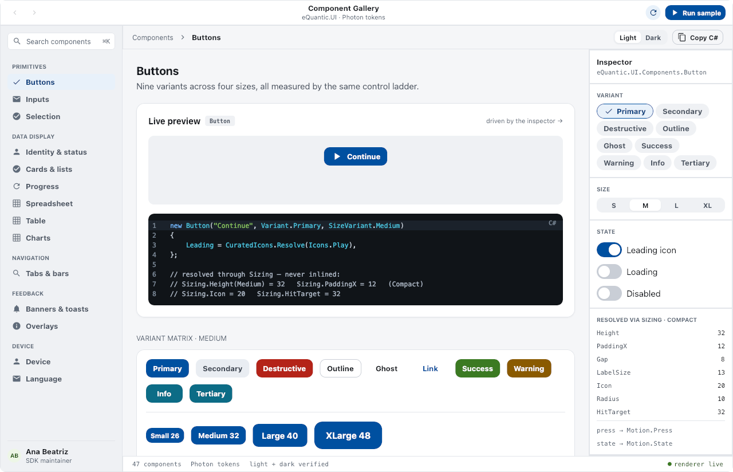Screen dimensions: 733x472
Task: Click the grid icon beside Spreadsheet
Action: (x=17, y=203)
